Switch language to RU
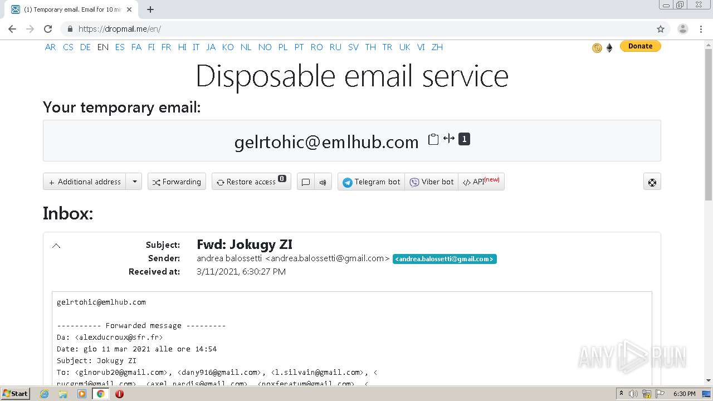 [335, 47]
